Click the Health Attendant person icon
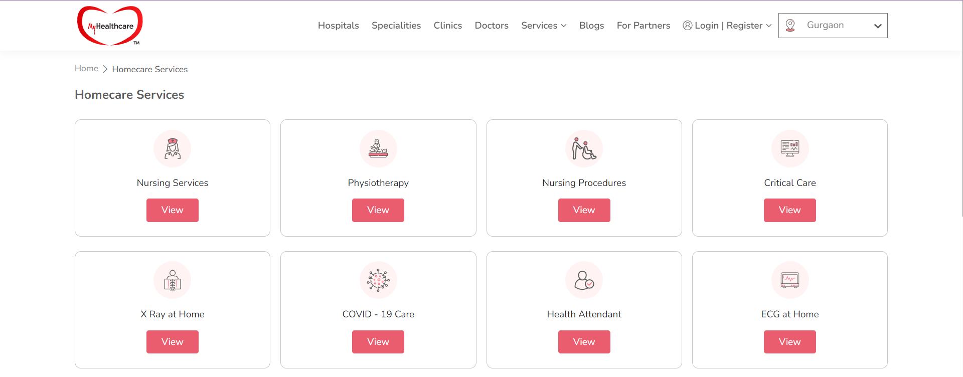The width and height of the screenshot is (963, 377). tap(584, 280)
